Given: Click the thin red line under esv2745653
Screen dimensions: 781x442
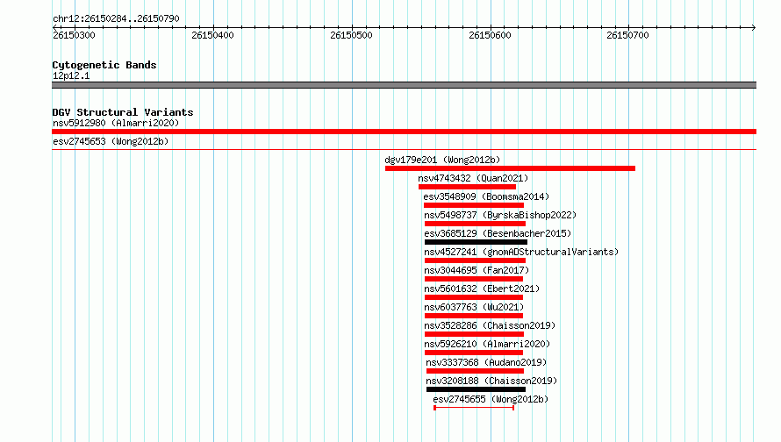Looking at the screenshot, I should point(404,149).
